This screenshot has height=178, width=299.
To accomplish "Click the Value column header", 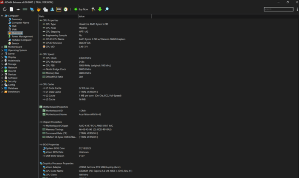I will coord(115,17).
